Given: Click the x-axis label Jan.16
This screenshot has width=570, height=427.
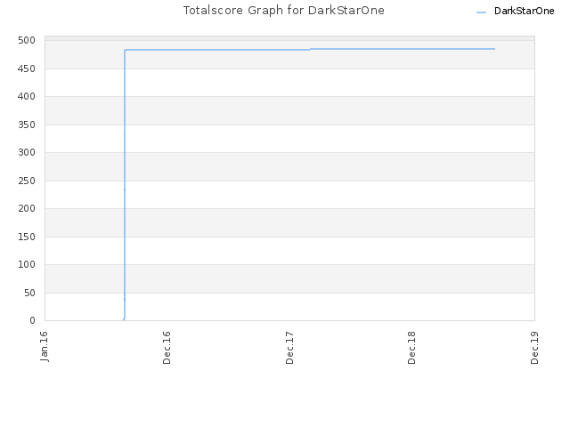Looking at the screenshot, I should (45, 346).
